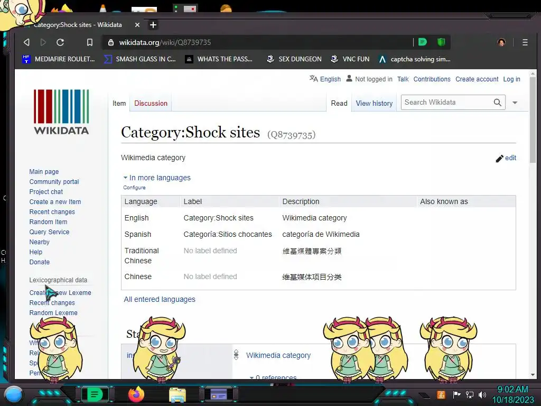Open Random Lexeme link
541x406 pixels.
(x=53, y=312)
